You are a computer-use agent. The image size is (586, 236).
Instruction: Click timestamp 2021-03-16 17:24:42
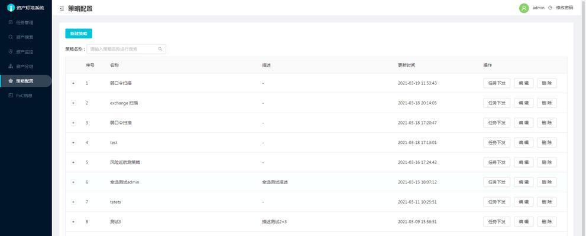[417, 162]
